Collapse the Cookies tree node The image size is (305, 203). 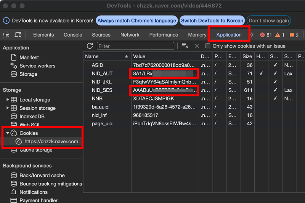[7, 133]
